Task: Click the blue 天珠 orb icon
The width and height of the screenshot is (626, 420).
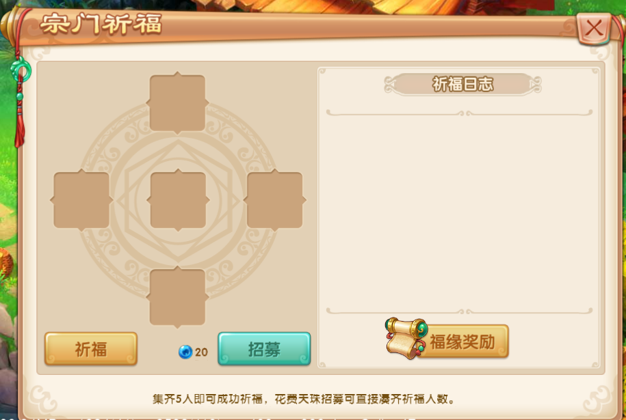Action: coord(185,352)
